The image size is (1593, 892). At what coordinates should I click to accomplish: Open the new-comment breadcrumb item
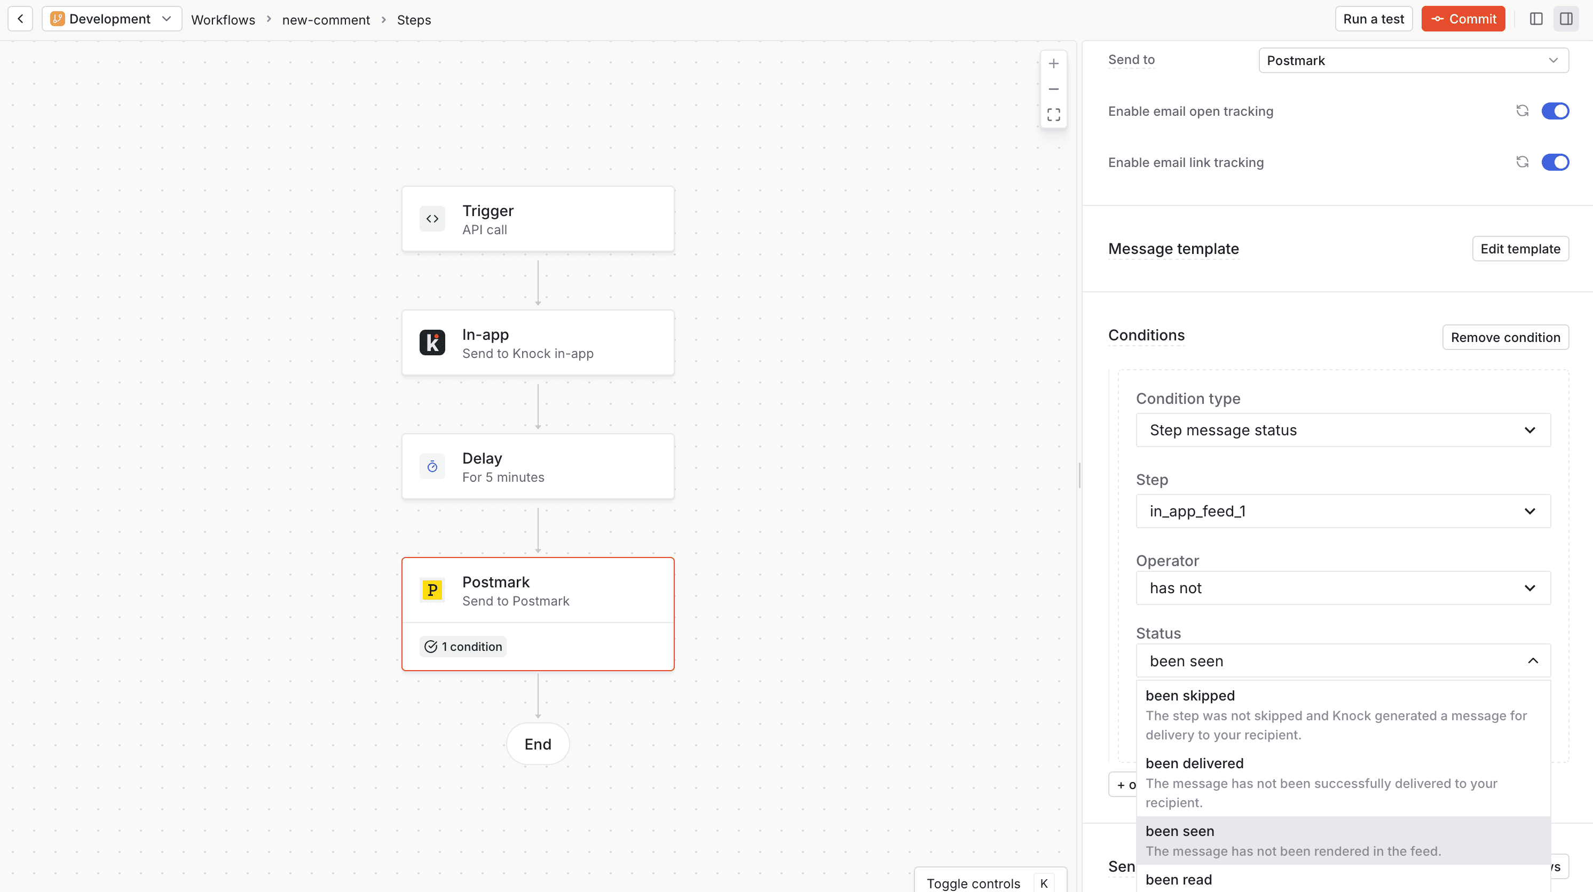[326, 19]
